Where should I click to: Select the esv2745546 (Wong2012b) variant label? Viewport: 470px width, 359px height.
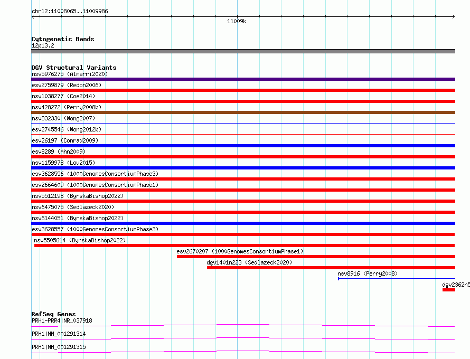tap(66, 129)
